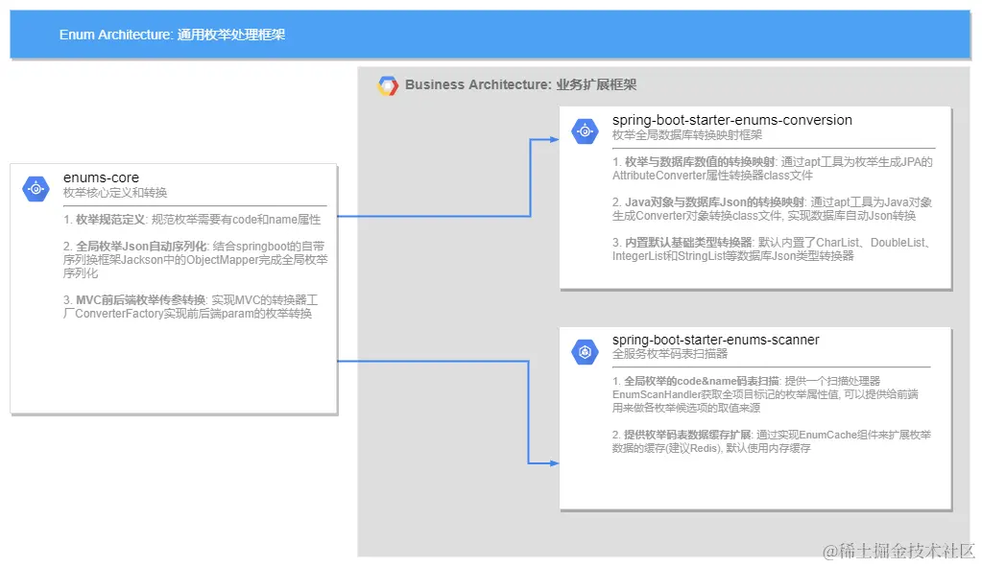Click the Business Architecture colored hexagon logo

[x=388, y=85]
